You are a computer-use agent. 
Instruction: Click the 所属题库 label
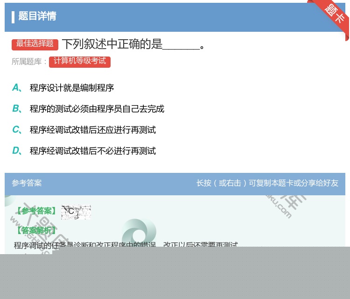point(29,62)
